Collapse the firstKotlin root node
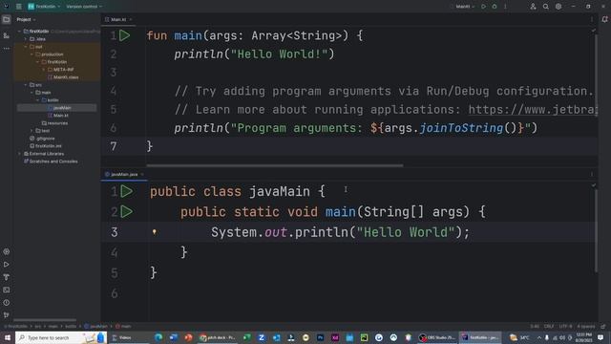Image resolution: width=611 pixels, height=344 pixels. tap(19, 32)
